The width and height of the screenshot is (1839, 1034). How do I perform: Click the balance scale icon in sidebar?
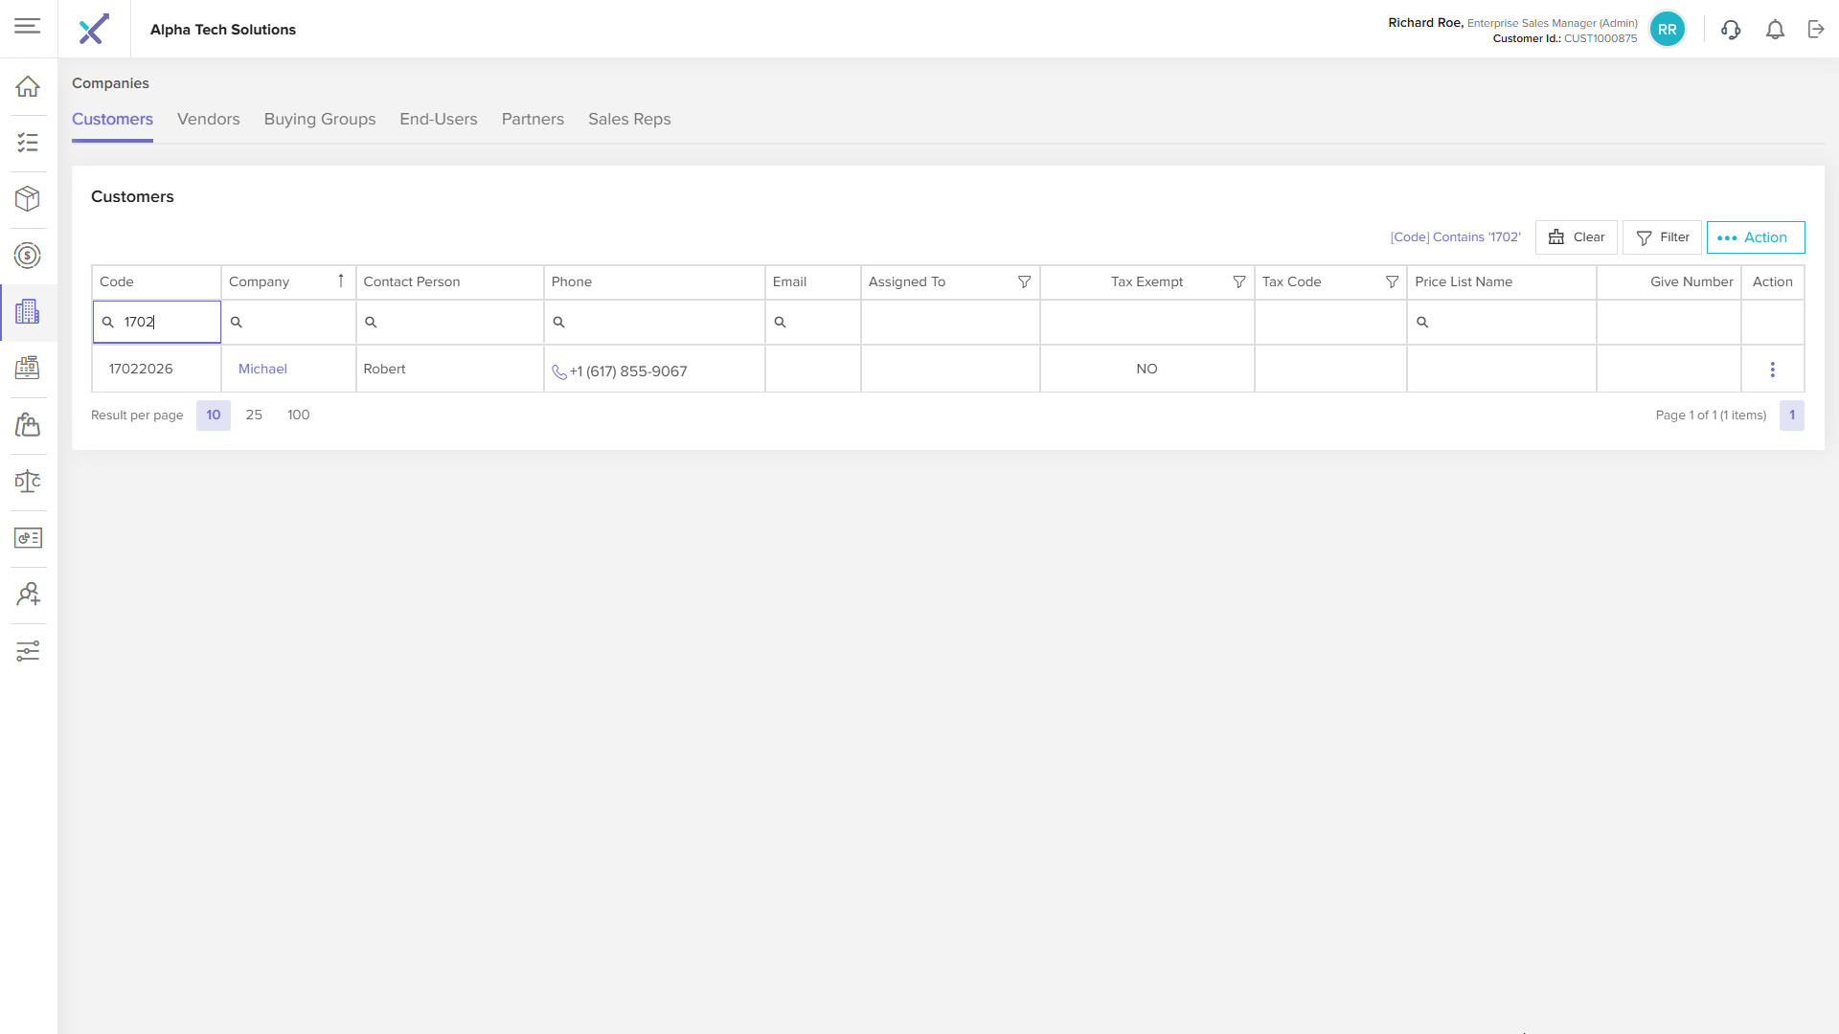point(28,482)
